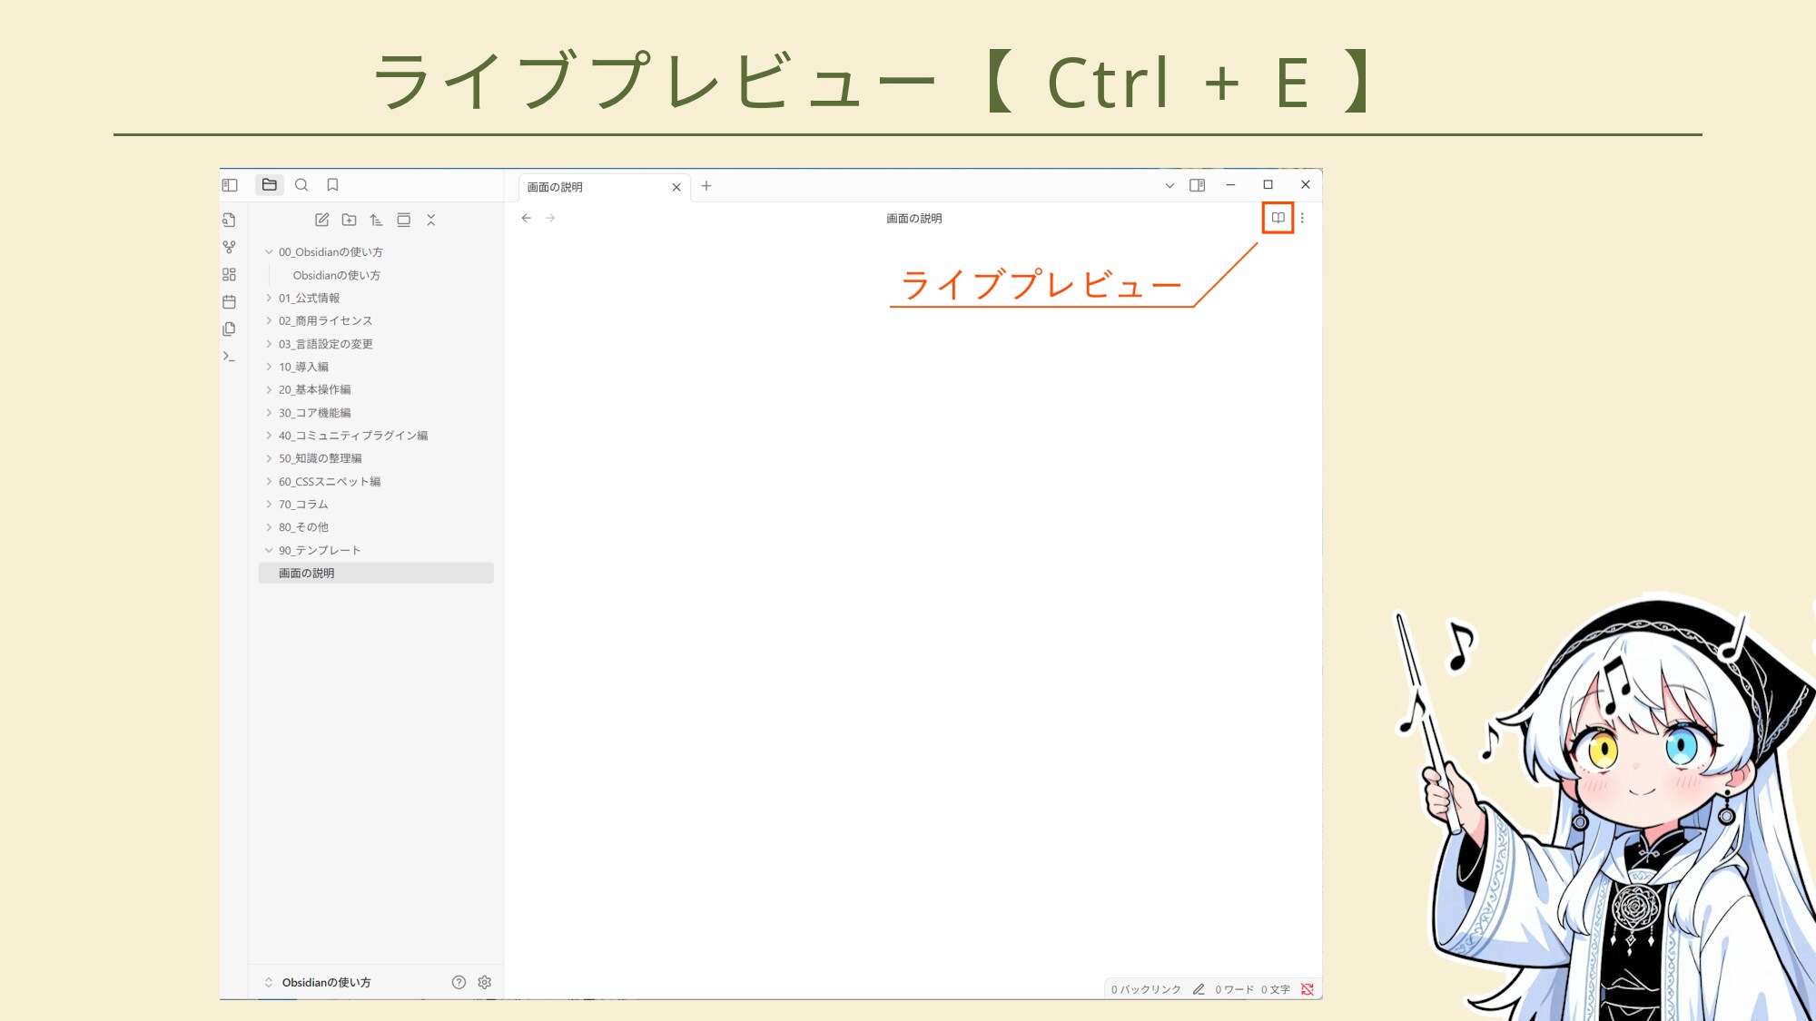The width and height of the screenshot is (1816, 1021).
Task: Expand the 20_基本操作編 folder
Action: [x=269, y=389]
